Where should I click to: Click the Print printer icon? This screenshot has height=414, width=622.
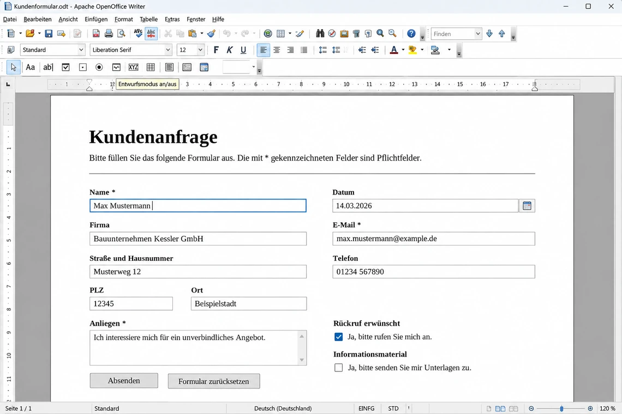109,34
